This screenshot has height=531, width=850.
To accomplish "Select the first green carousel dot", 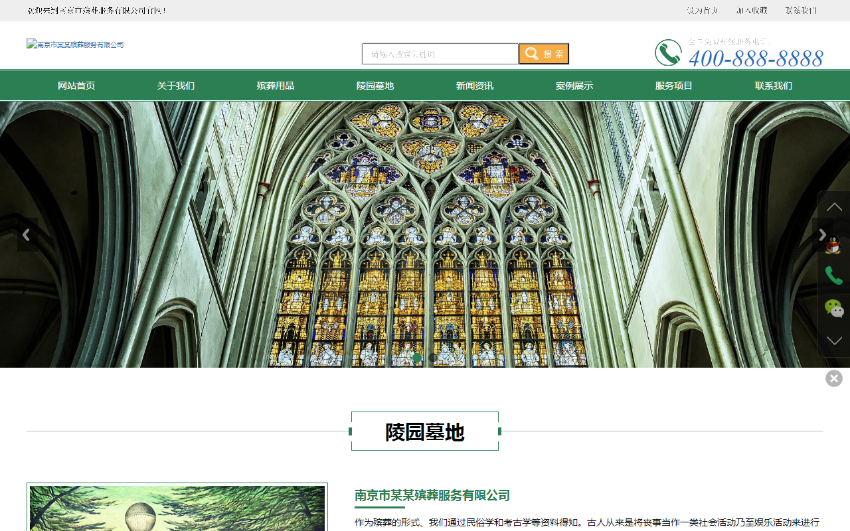I will click(x=417, y=358).
